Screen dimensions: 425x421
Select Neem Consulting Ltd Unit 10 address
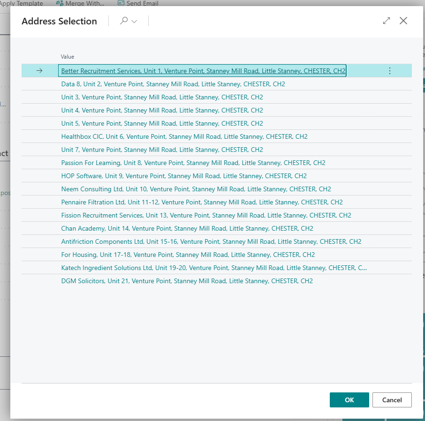pyautogui.click(x=196, y=189)
